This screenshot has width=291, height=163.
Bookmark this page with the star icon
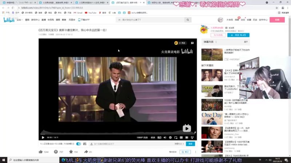277,8
